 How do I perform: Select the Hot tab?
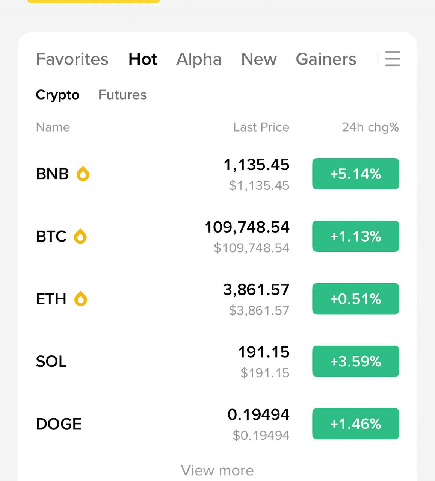click(x=143, y=59)
